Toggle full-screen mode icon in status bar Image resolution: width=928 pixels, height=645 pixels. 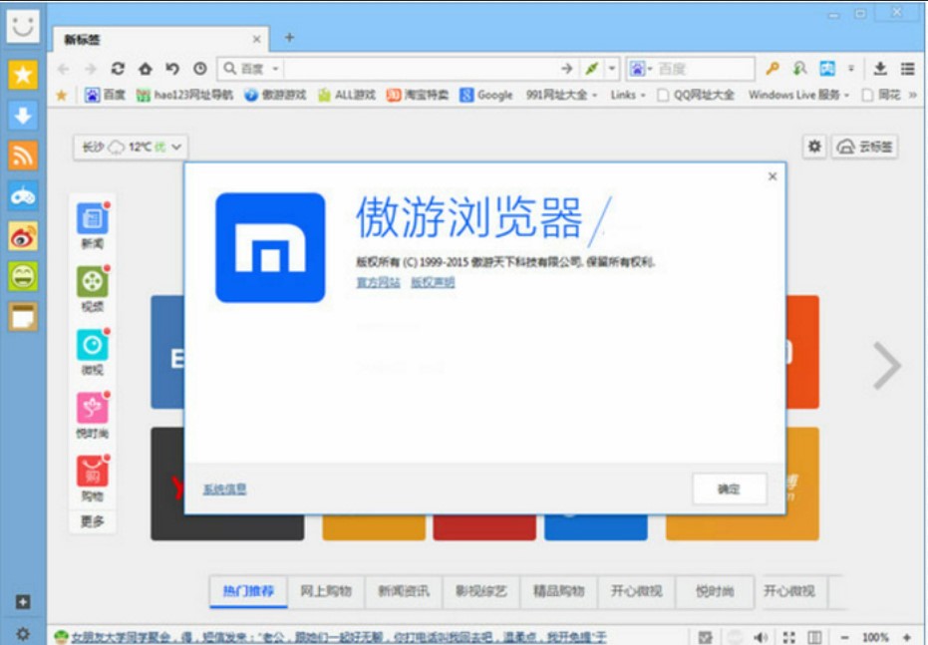(x=788, y=636)
